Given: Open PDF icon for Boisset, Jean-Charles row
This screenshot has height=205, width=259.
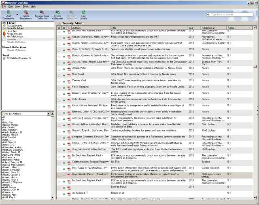Looking at the screenshot, I should tap(69, 94).
